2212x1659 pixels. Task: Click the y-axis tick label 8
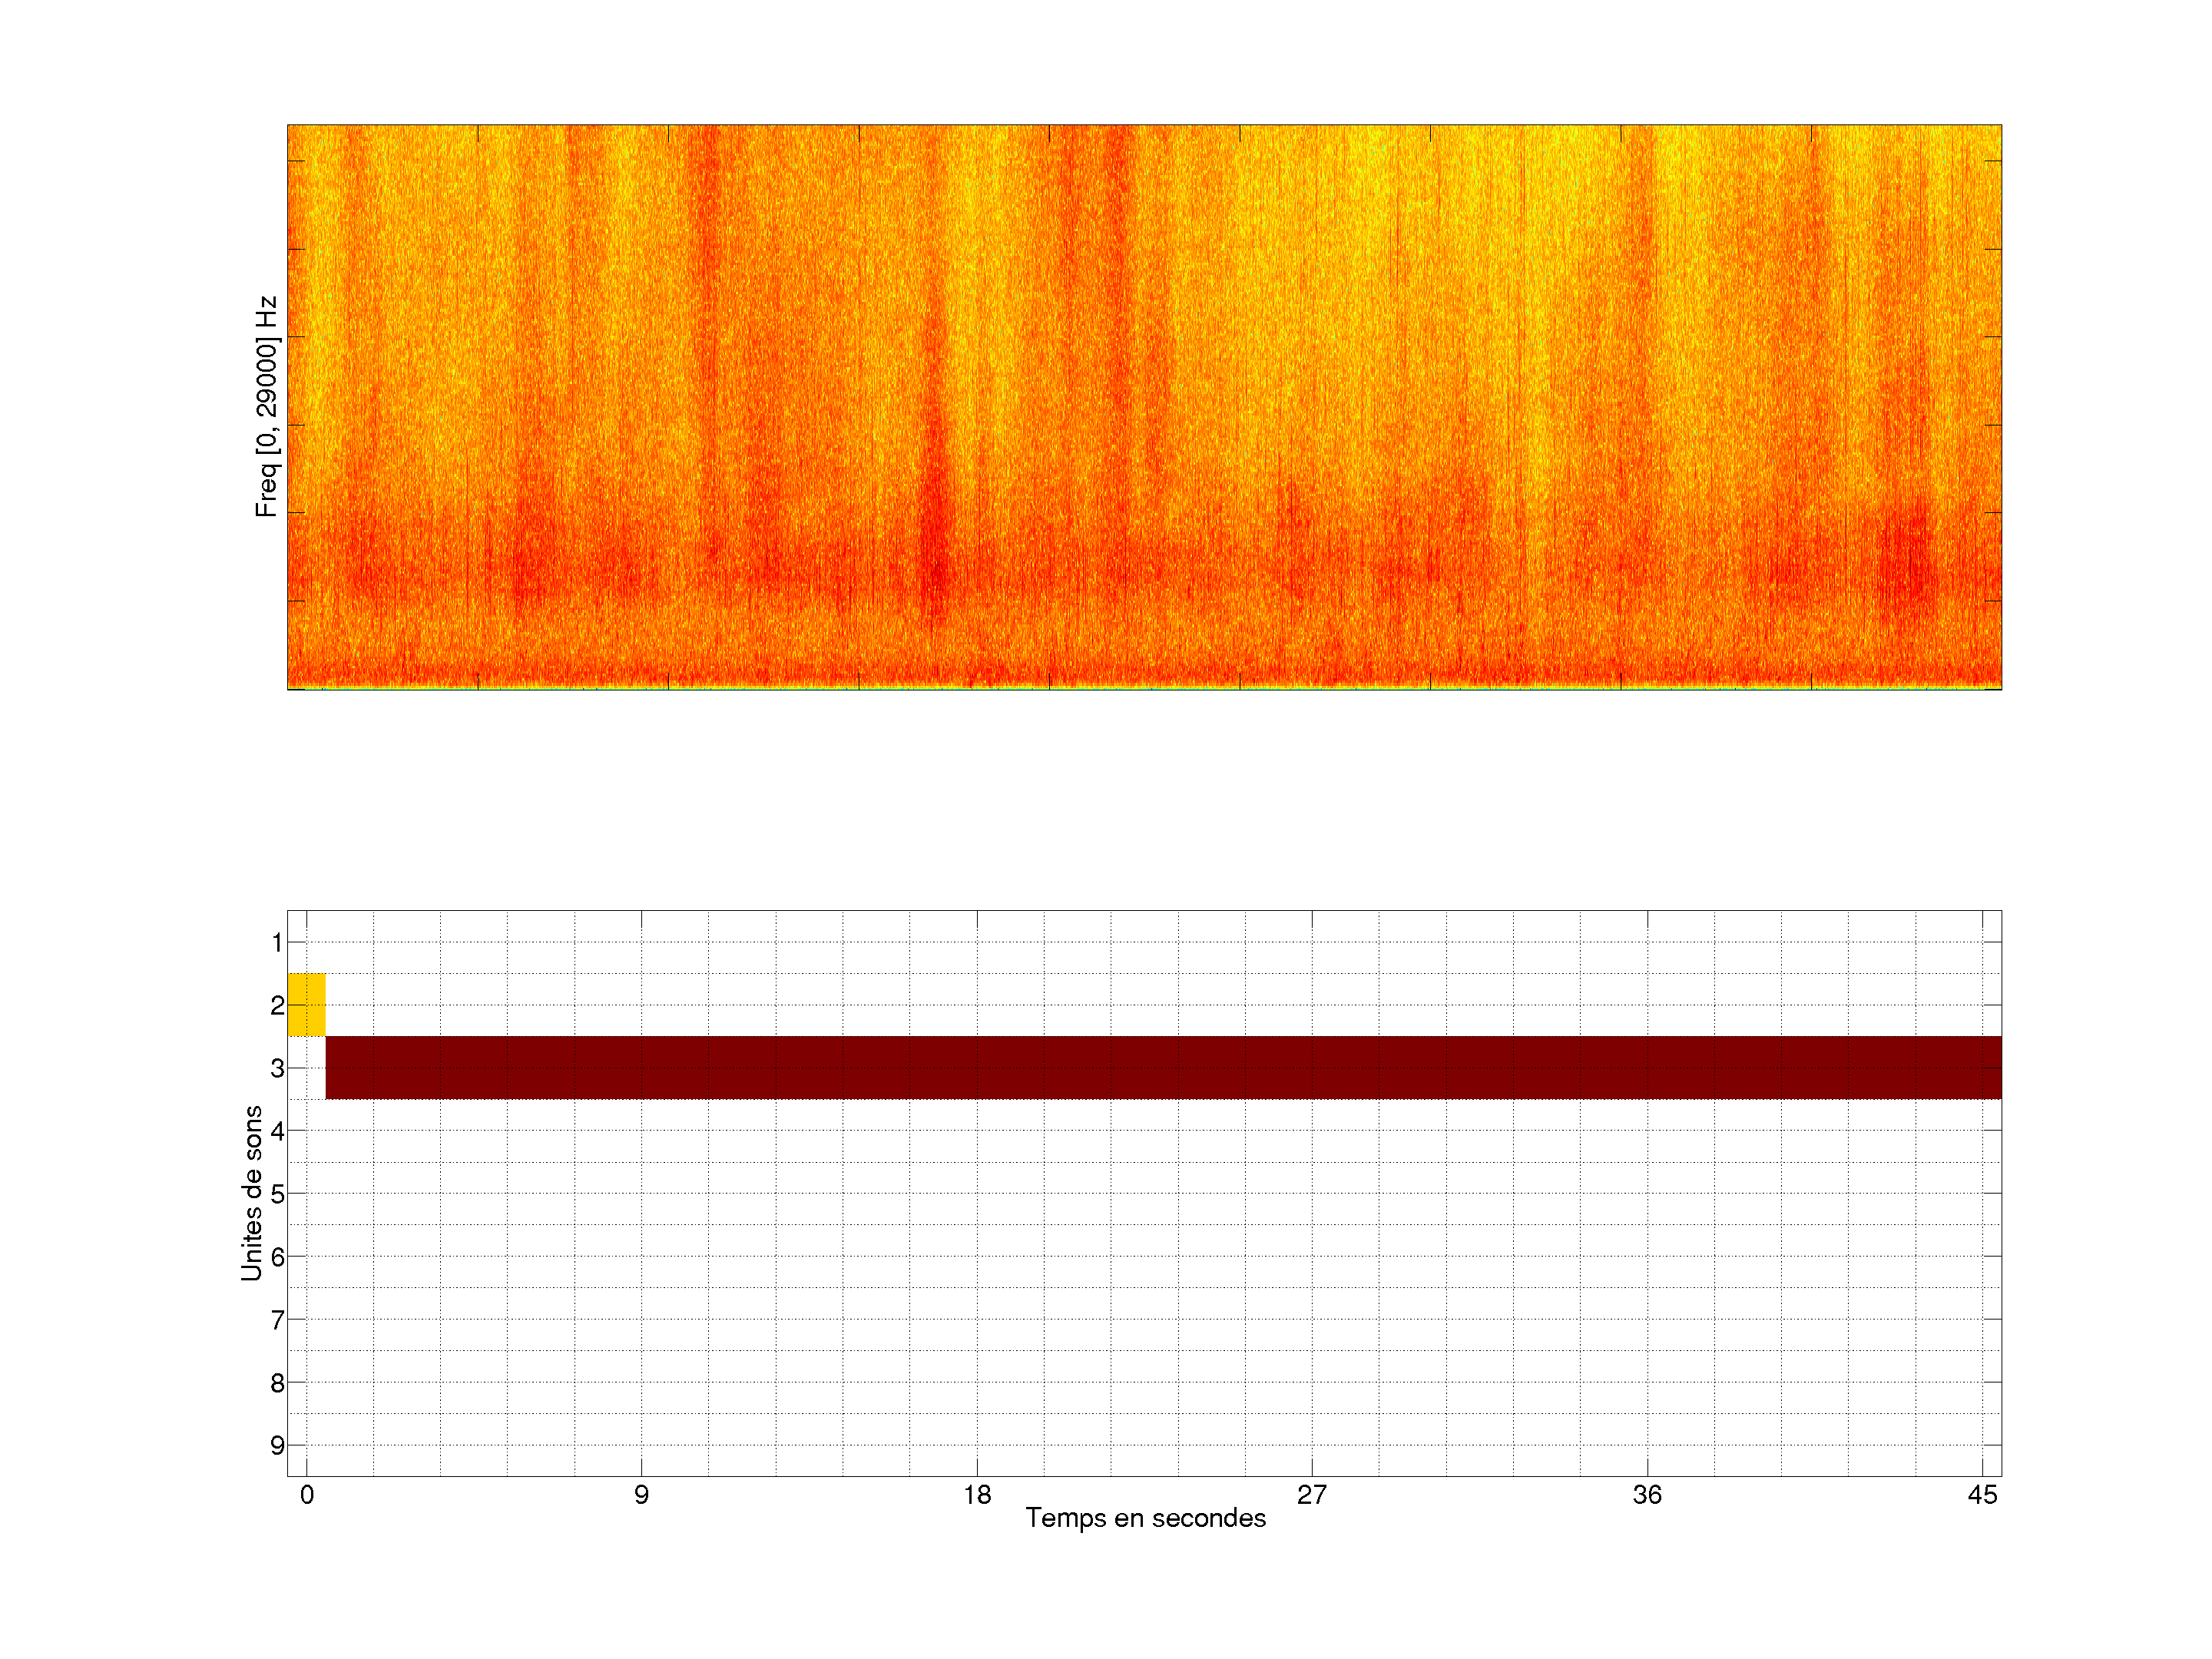[x=277, y=1383]
